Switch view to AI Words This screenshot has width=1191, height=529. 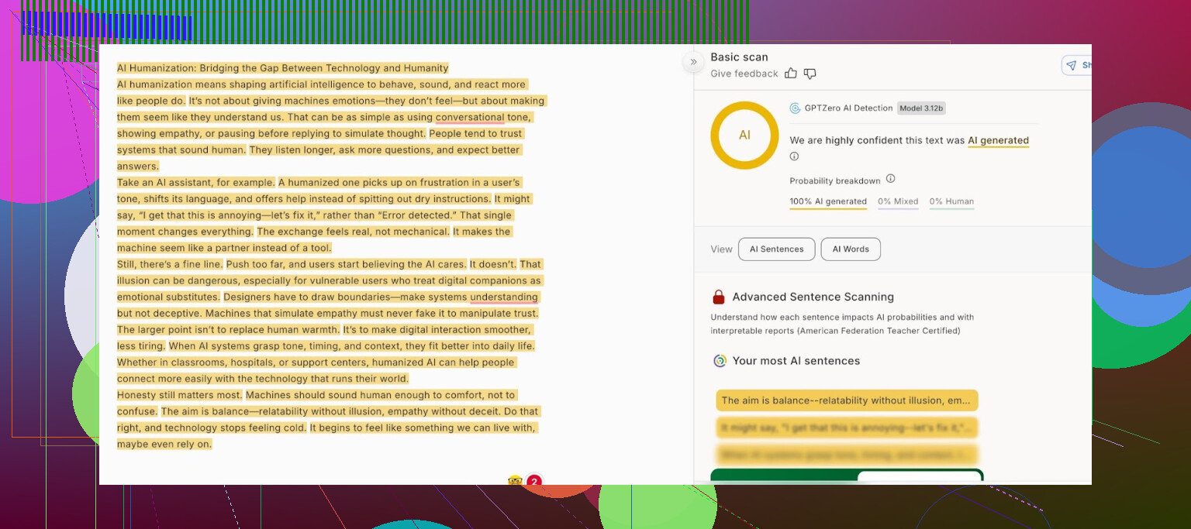[851, 249]
